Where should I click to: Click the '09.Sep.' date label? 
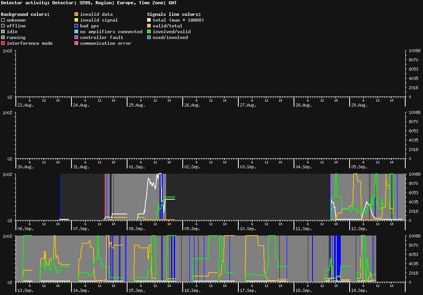point(192,229)
